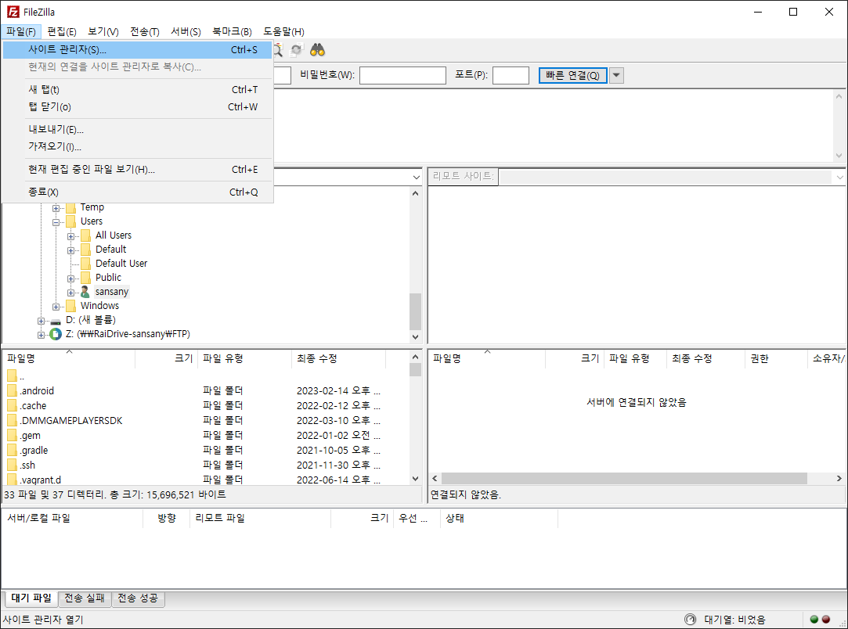
Task: Expand the Temp folder node
Action: point(56,208)
